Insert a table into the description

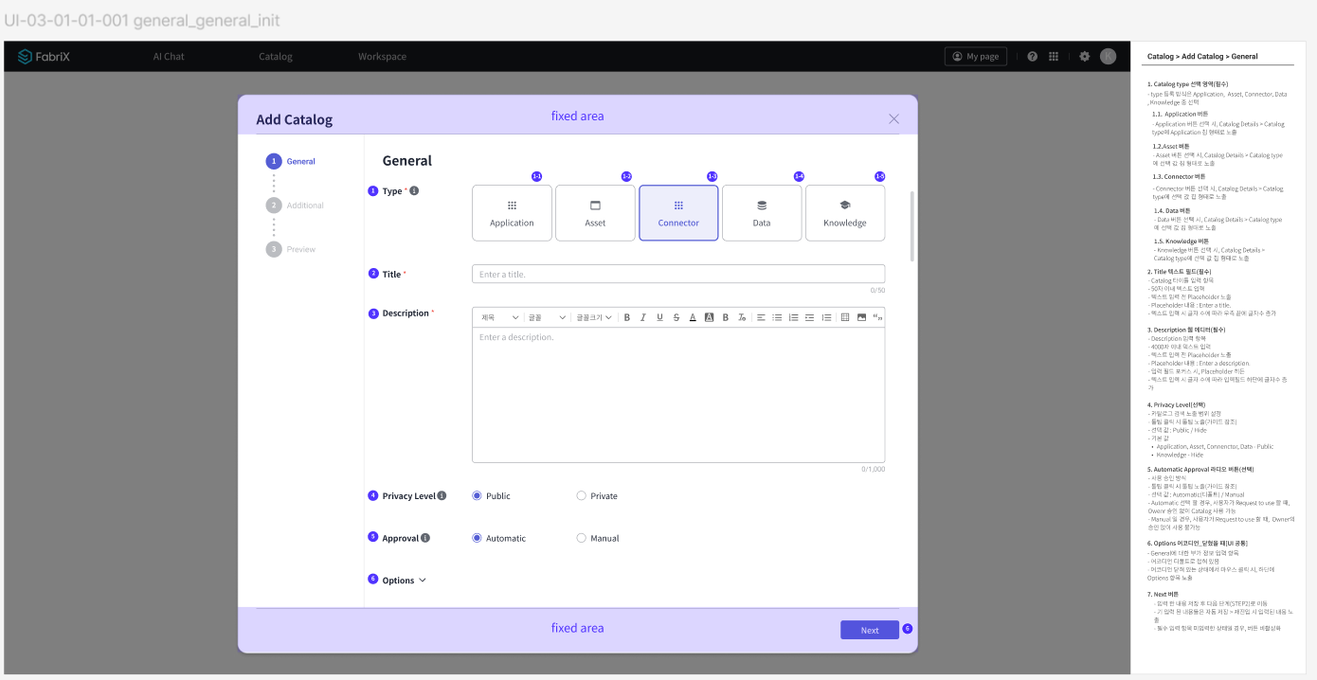click(845, 317)
